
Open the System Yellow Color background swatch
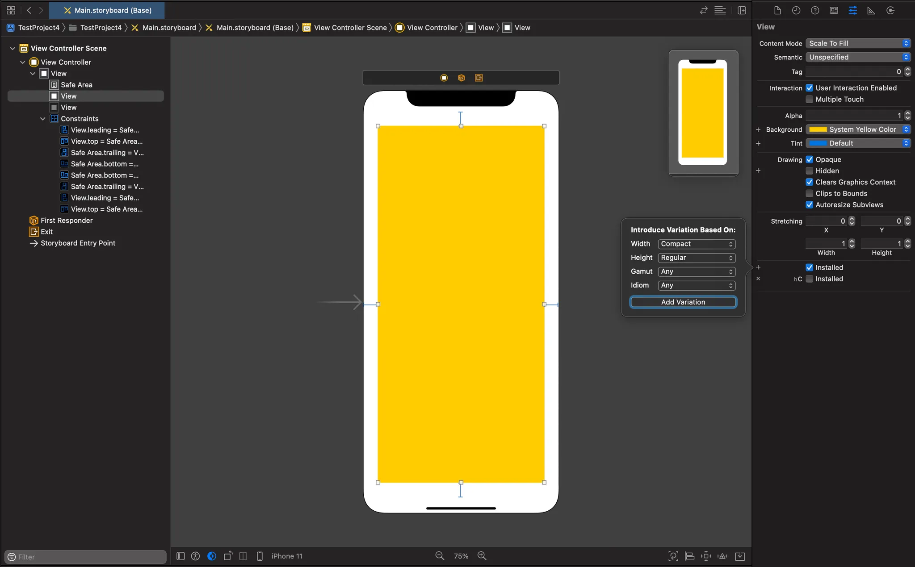tap(818, 129)
